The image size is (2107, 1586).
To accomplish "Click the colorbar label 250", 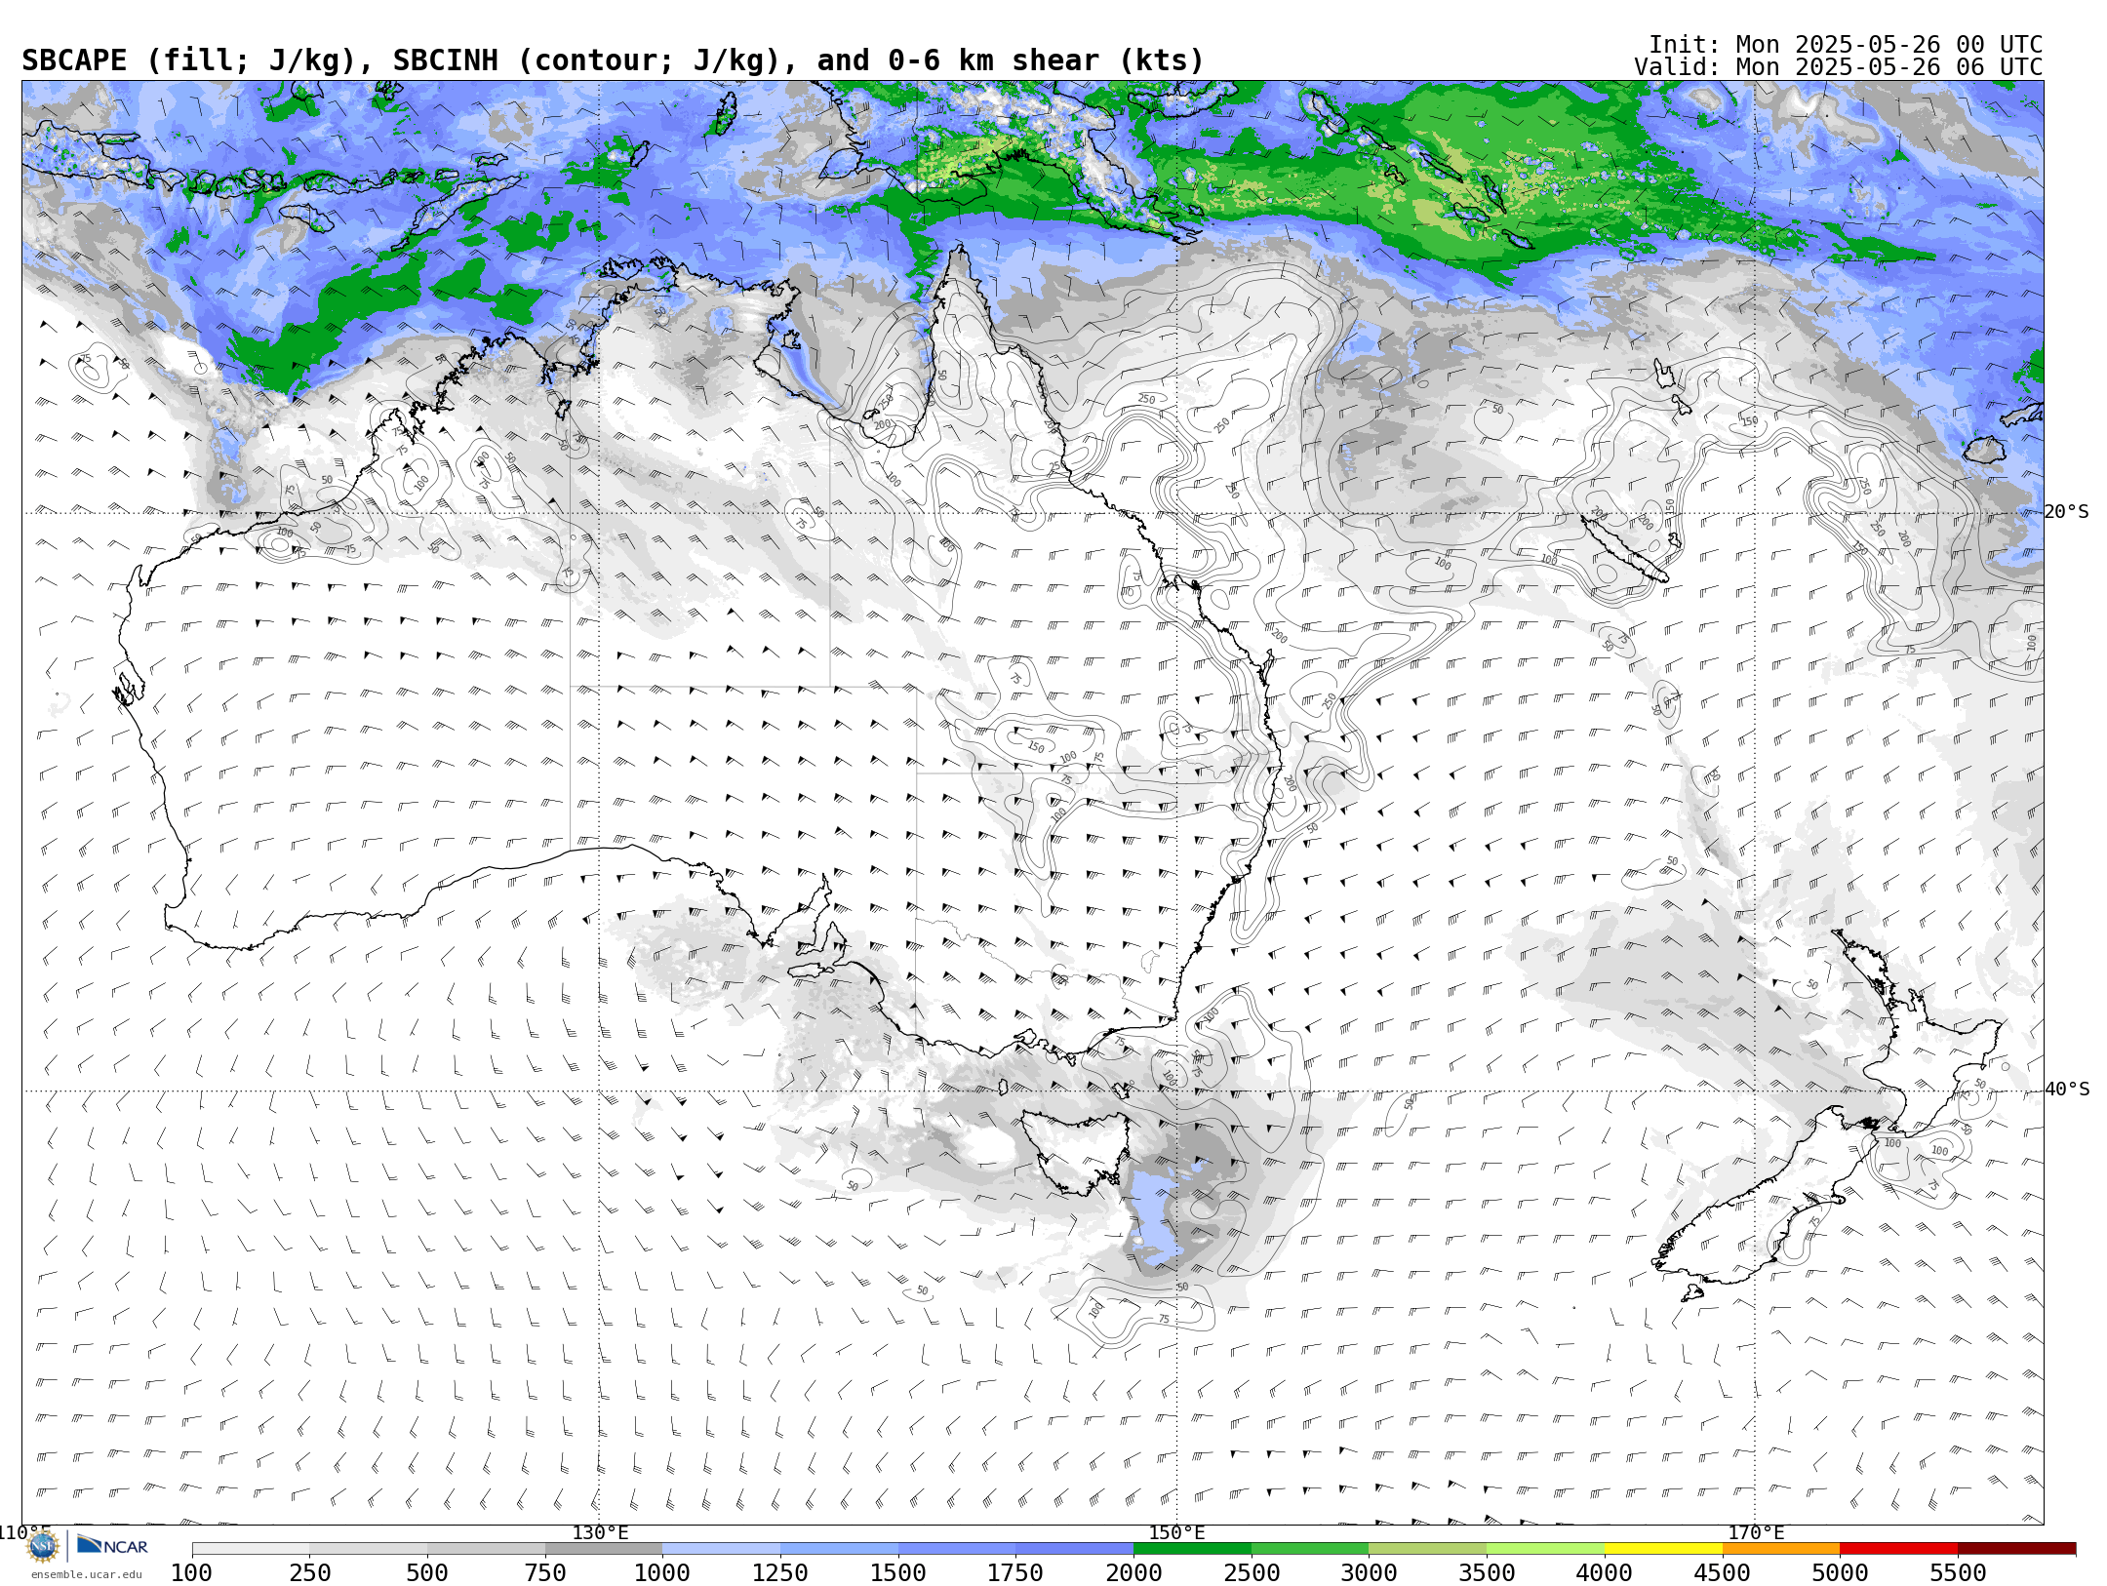I will point(310,1572).
